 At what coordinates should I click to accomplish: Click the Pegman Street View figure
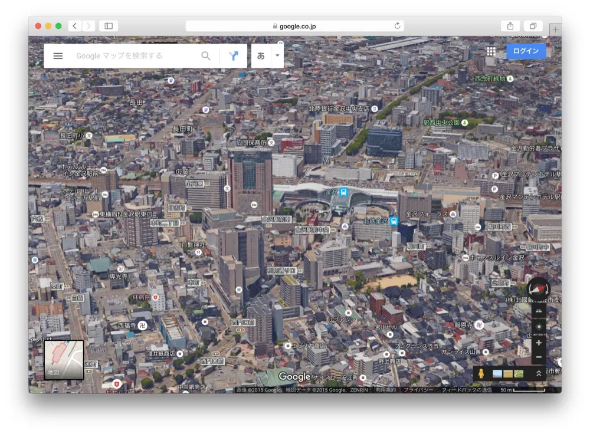tap(482, 373)
